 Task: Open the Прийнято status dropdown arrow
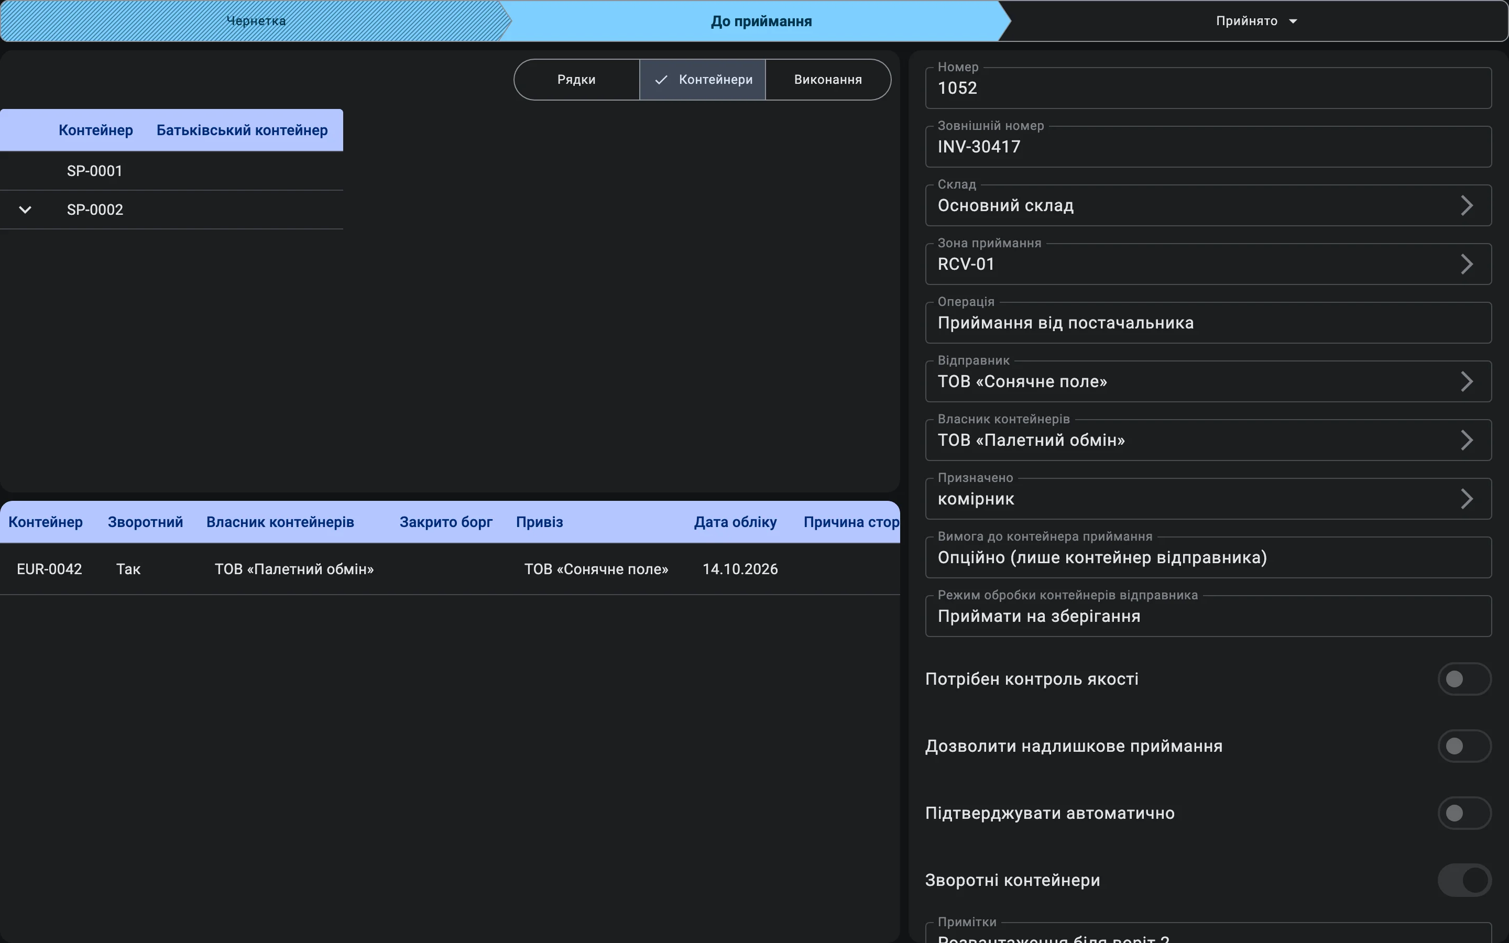point(1293,21)
